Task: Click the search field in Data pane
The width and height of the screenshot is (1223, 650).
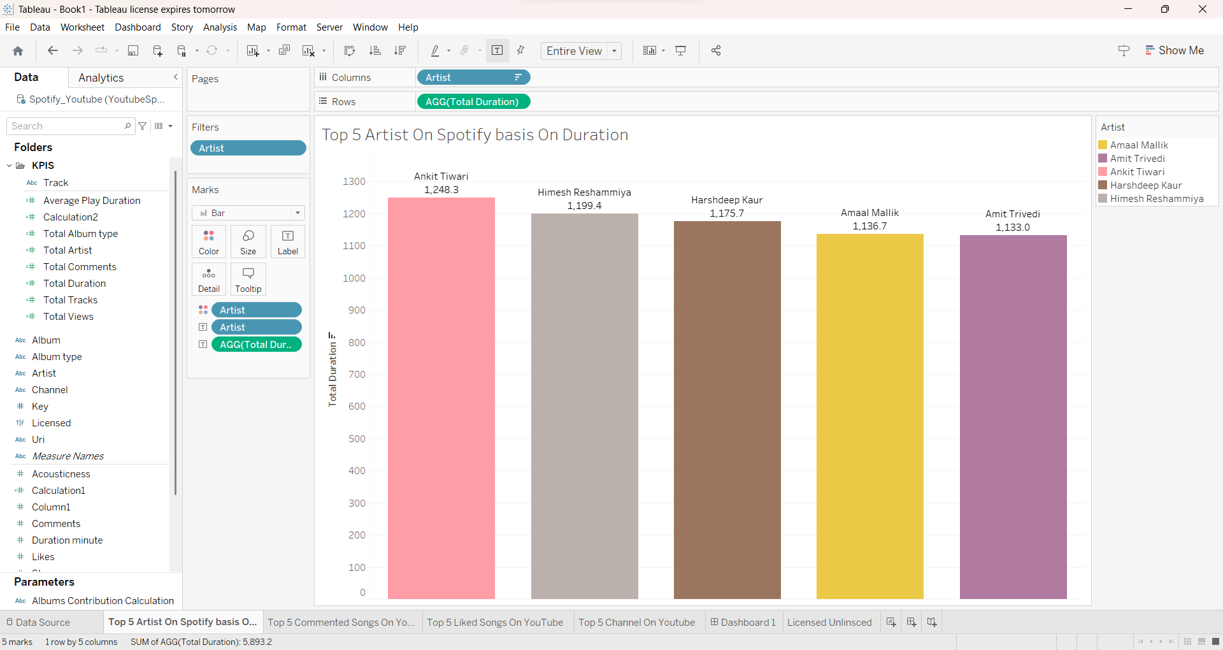Action: [x=64, y=126]
